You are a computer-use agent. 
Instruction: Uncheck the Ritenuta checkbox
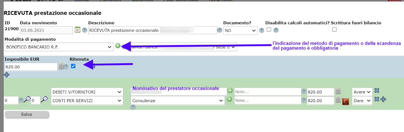pyautogui.click(x=73, y=66)
